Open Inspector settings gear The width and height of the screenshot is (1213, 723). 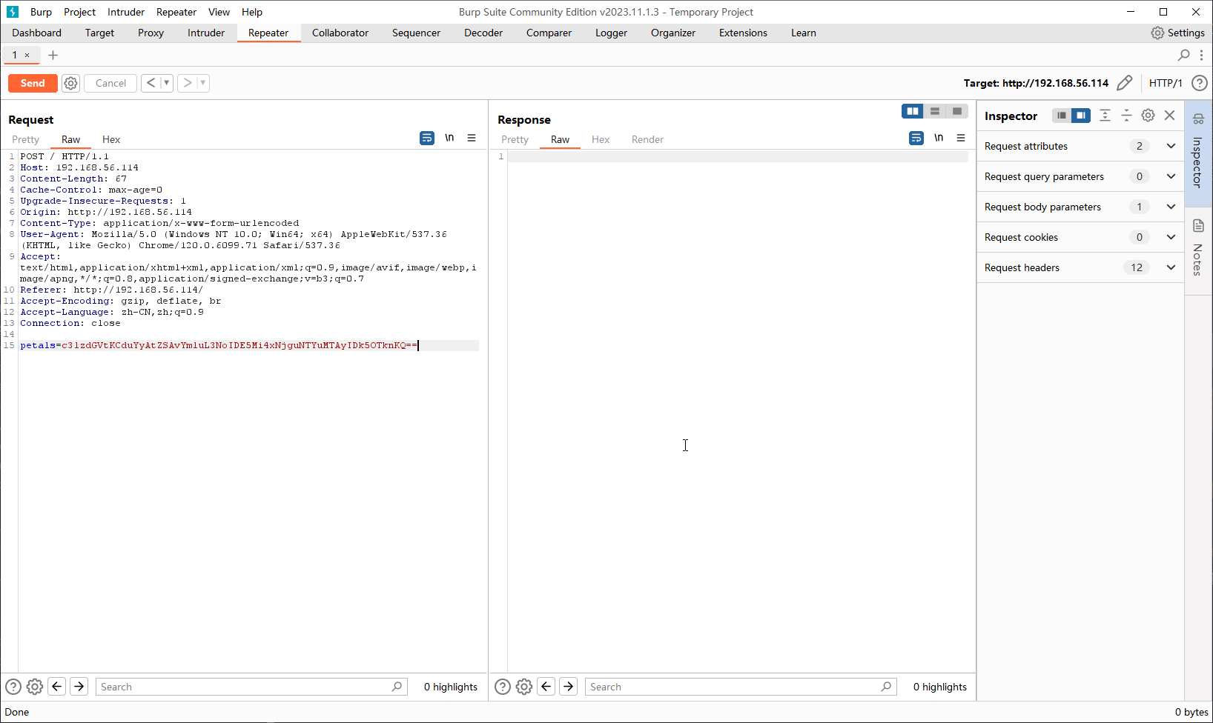click(x=1148, y=116)
